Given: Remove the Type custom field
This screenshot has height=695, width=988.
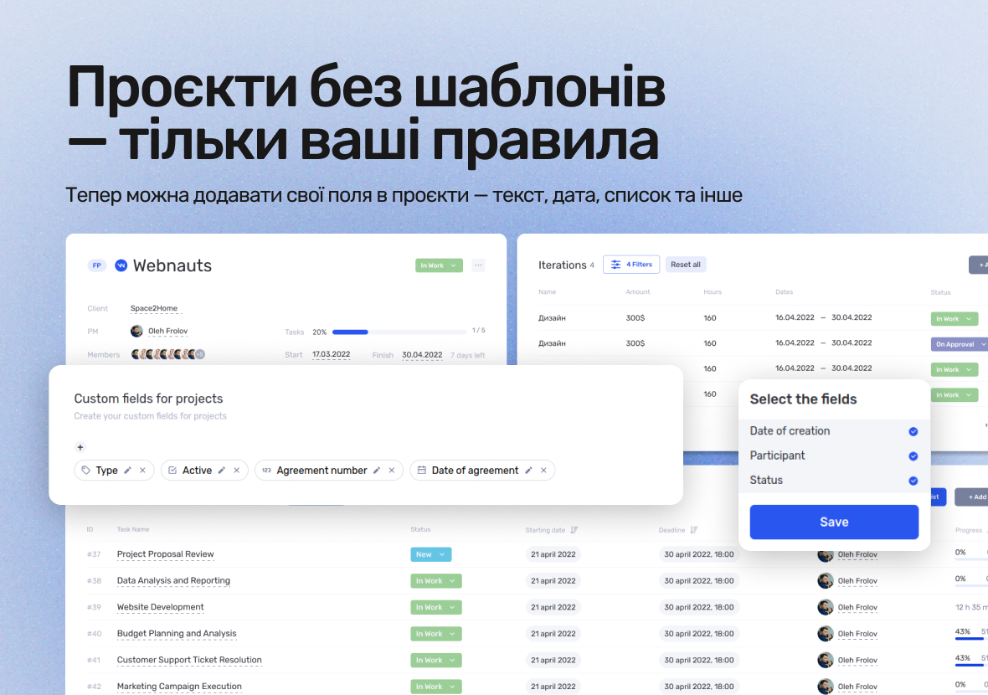Looking at the screenshot, I should [x=142, y=470].
